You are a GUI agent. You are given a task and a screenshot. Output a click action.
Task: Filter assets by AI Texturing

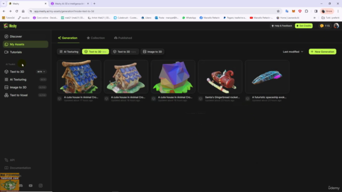point(69,52)
